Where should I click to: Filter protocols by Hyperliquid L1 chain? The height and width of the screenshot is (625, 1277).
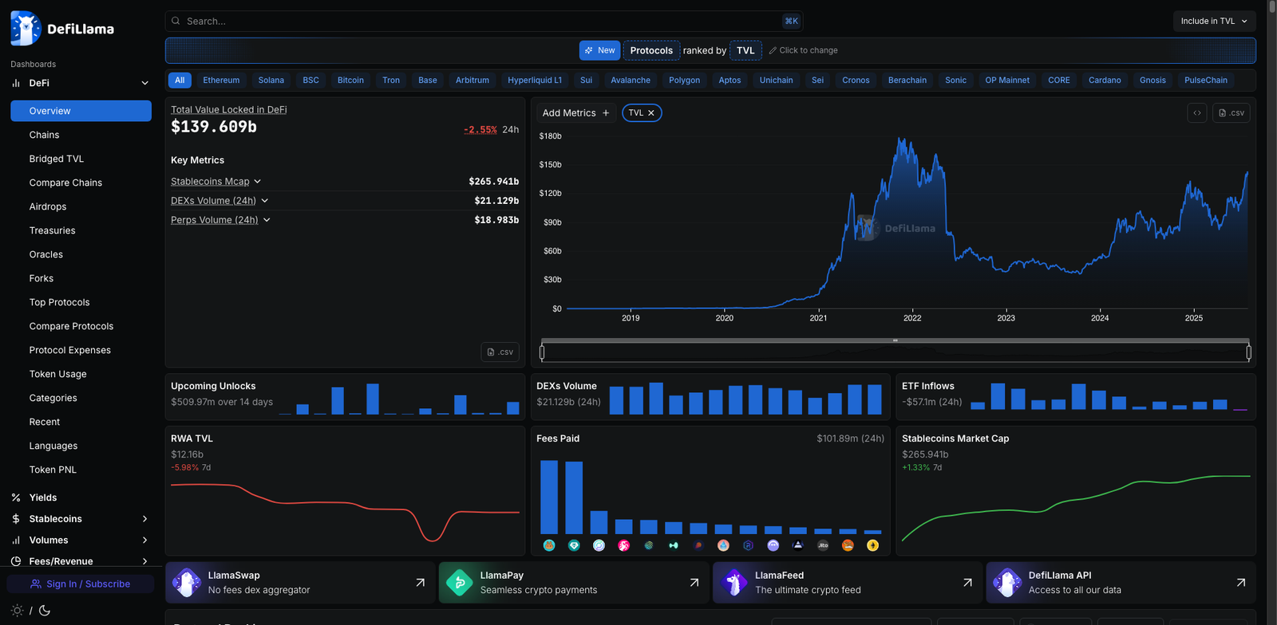click(x=535, y=80)
